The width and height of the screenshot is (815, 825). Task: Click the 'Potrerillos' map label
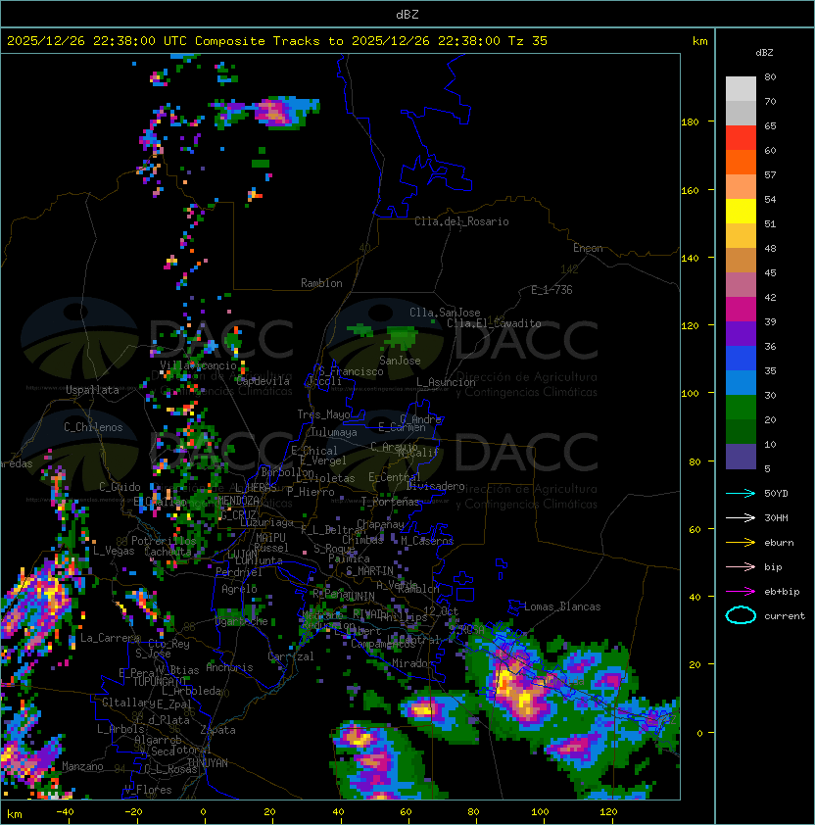pos(164,541)
